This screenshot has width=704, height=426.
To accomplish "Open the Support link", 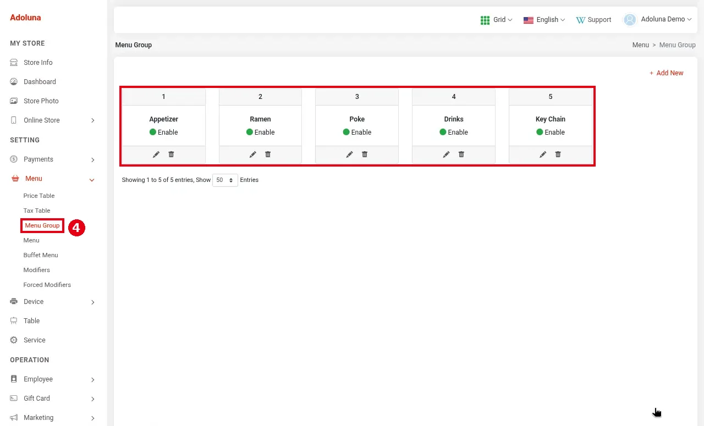I will pyautogui.click(x=593, y=20).
